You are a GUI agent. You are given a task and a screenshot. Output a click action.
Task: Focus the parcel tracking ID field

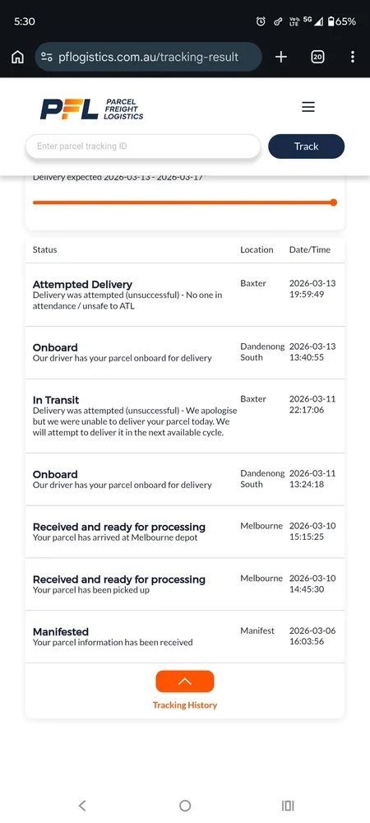click(x=143, y=146)
